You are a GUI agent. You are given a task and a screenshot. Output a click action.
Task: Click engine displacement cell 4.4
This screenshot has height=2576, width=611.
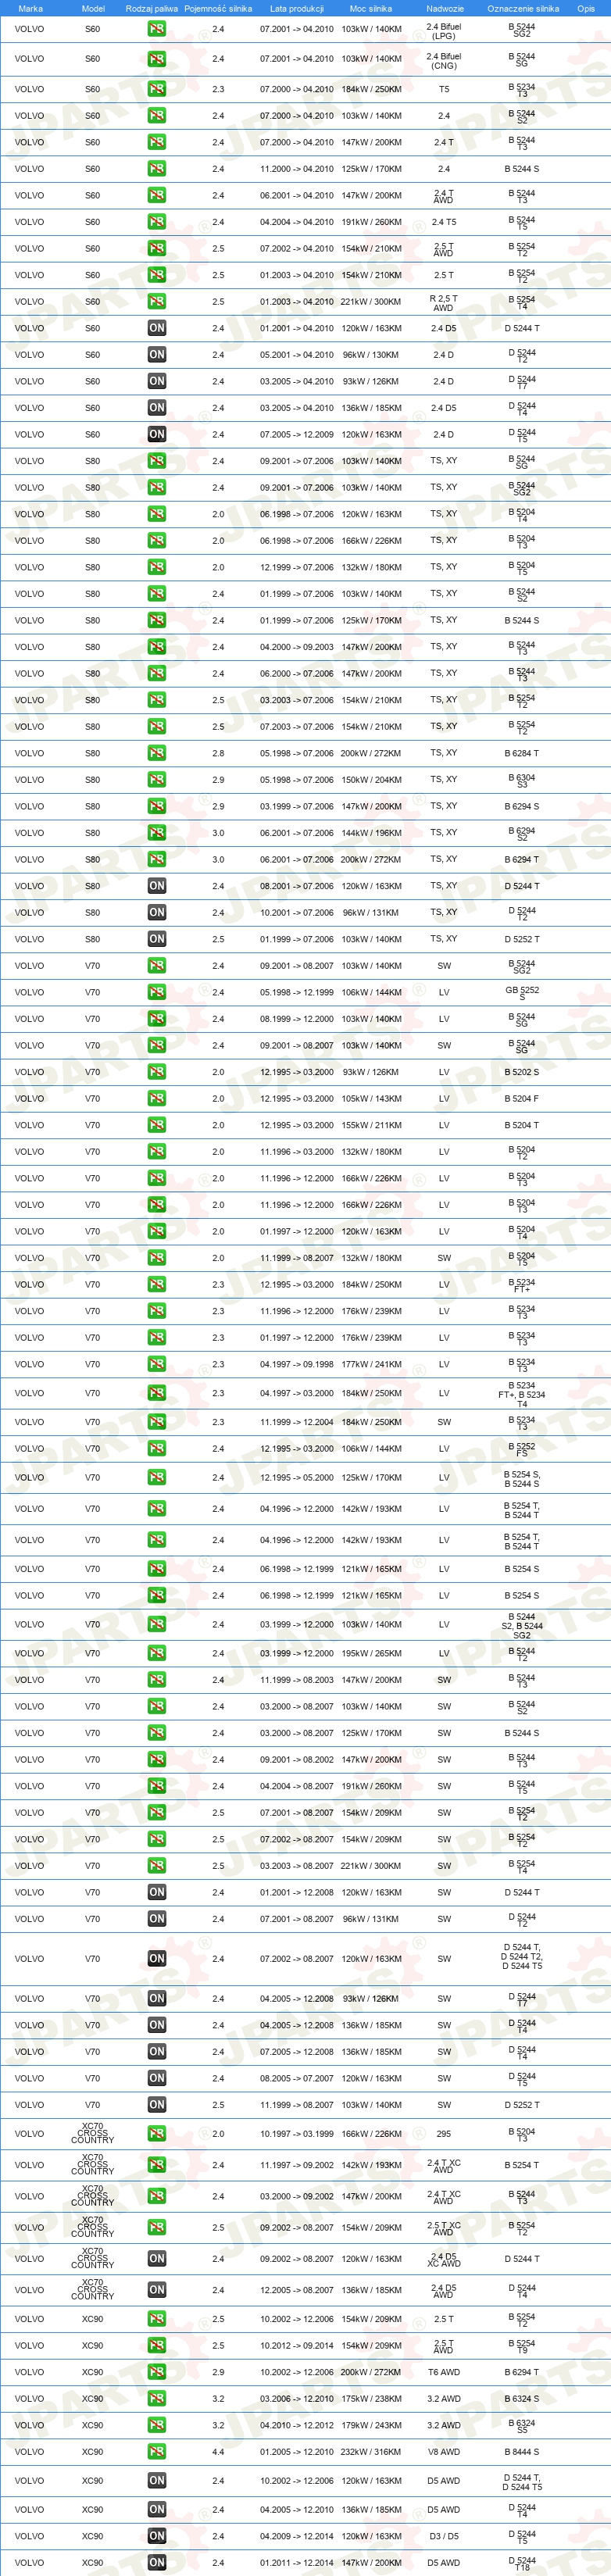coord(218,2451)
